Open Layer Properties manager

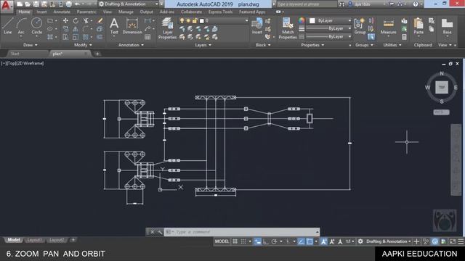coord(167,28)
